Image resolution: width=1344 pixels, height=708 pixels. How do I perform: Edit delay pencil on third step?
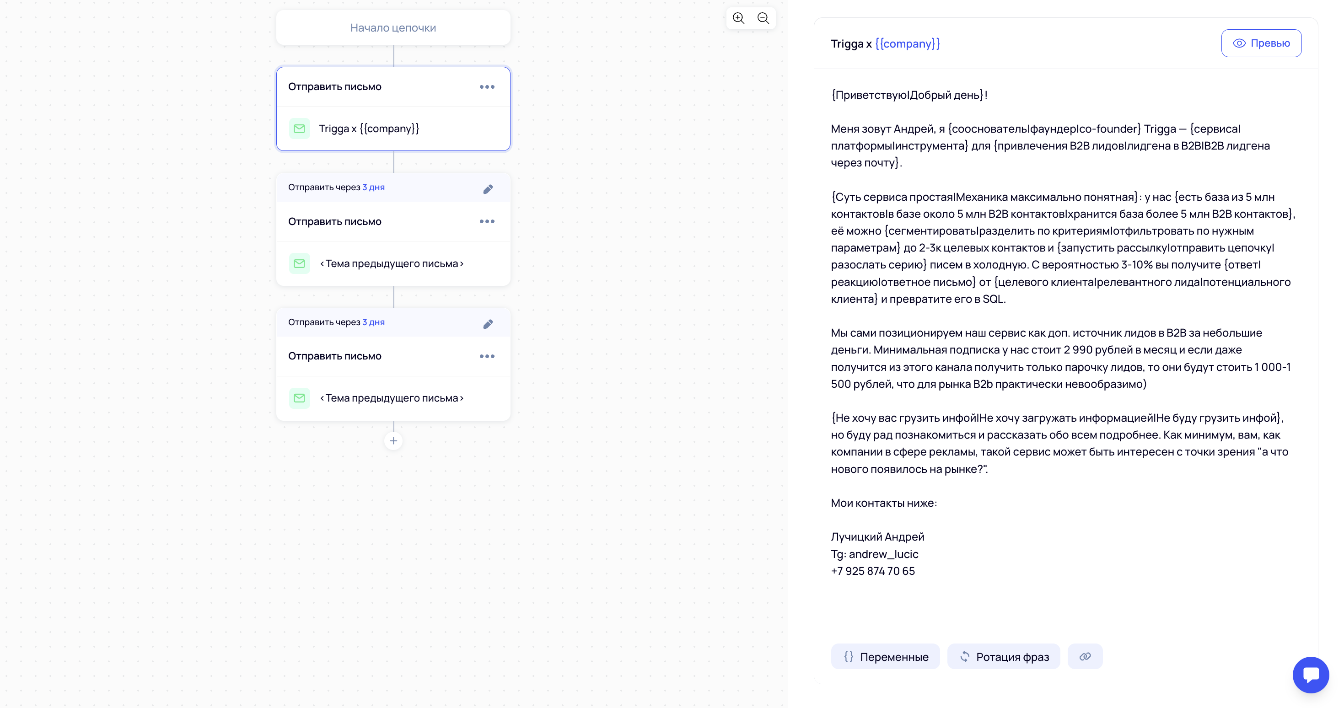pos(488,324)
